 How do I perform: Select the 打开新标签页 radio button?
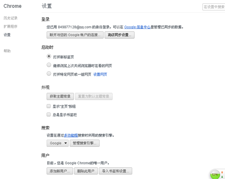[x=49, y=56]
